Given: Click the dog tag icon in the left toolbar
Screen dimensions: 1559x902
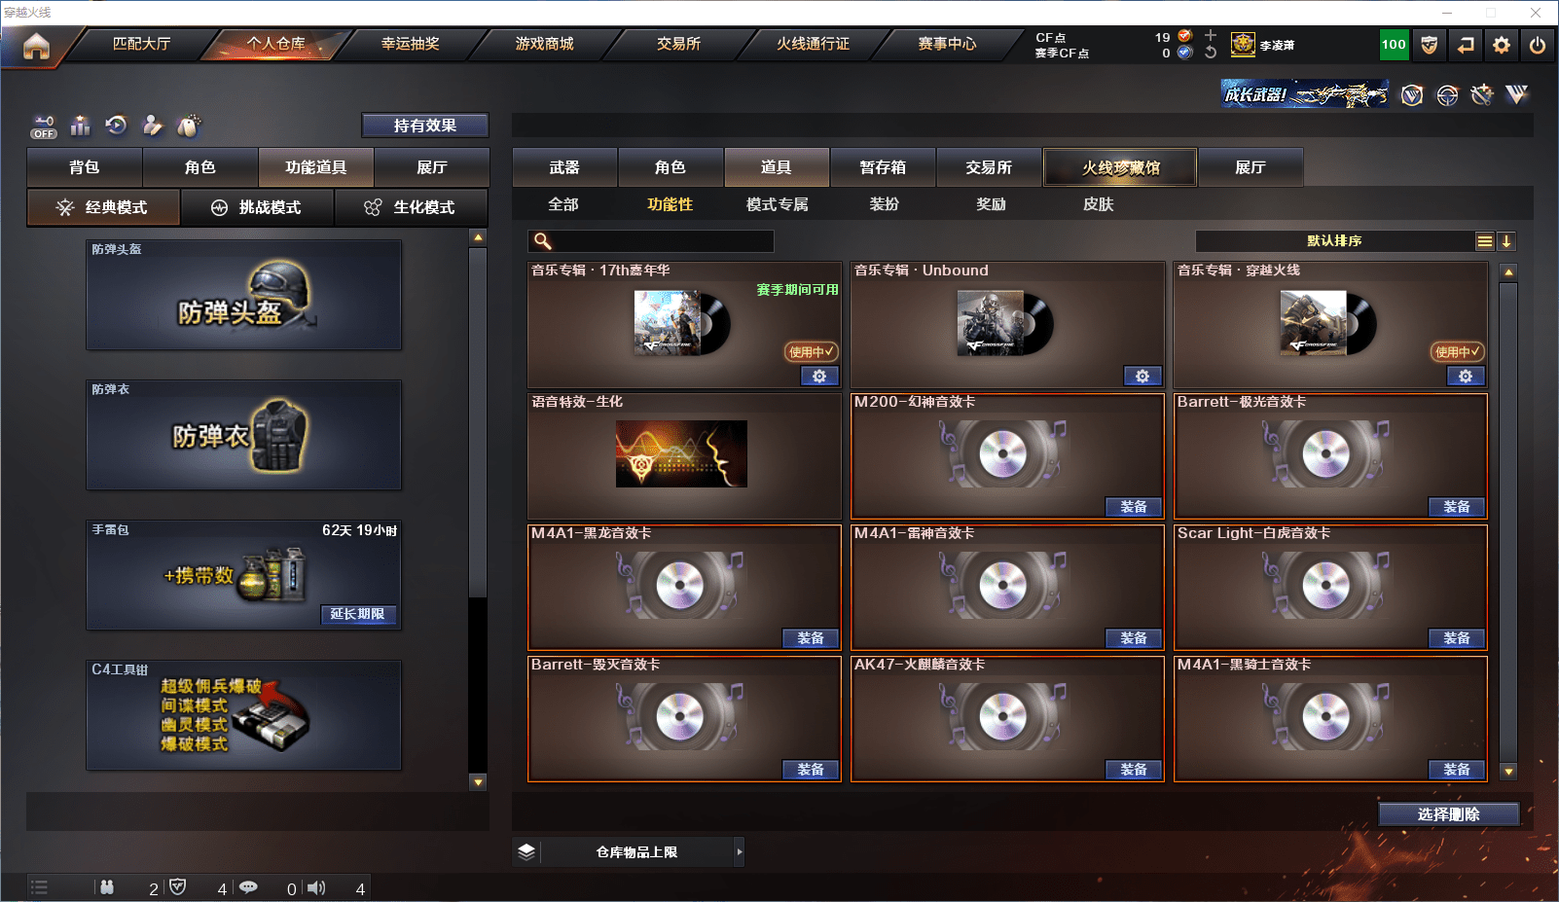Looking at the screenshot, I should 189,125.
